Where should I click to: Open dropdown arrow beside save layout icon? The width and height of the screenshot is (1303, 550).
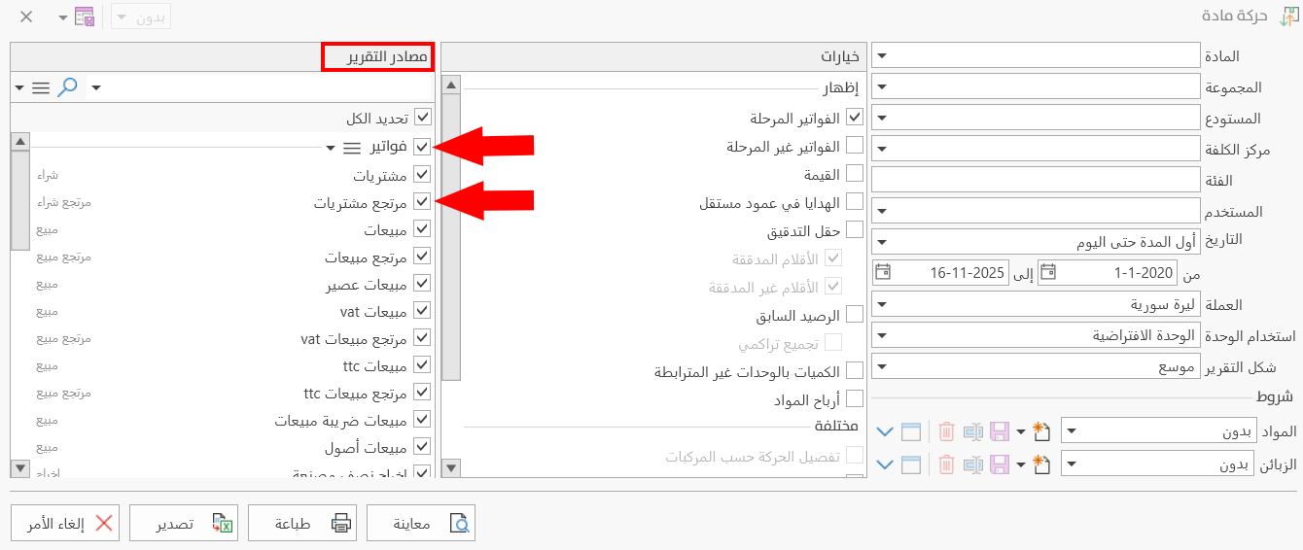pos(62,17)
